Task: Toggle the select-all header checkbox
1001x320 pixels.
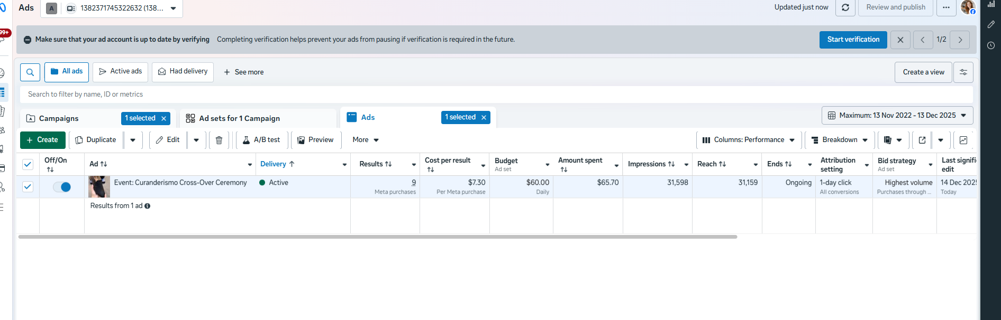Action: (x=28, y=164)
